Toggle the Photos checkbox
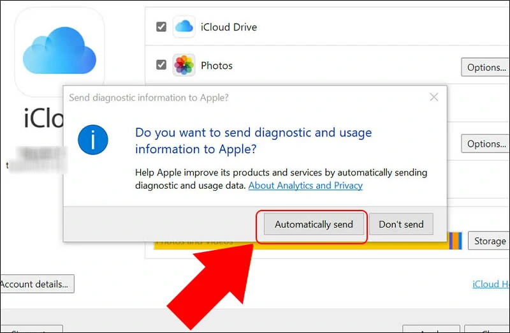The height and width of the screenshot is (333, 510). pos(161,65)
